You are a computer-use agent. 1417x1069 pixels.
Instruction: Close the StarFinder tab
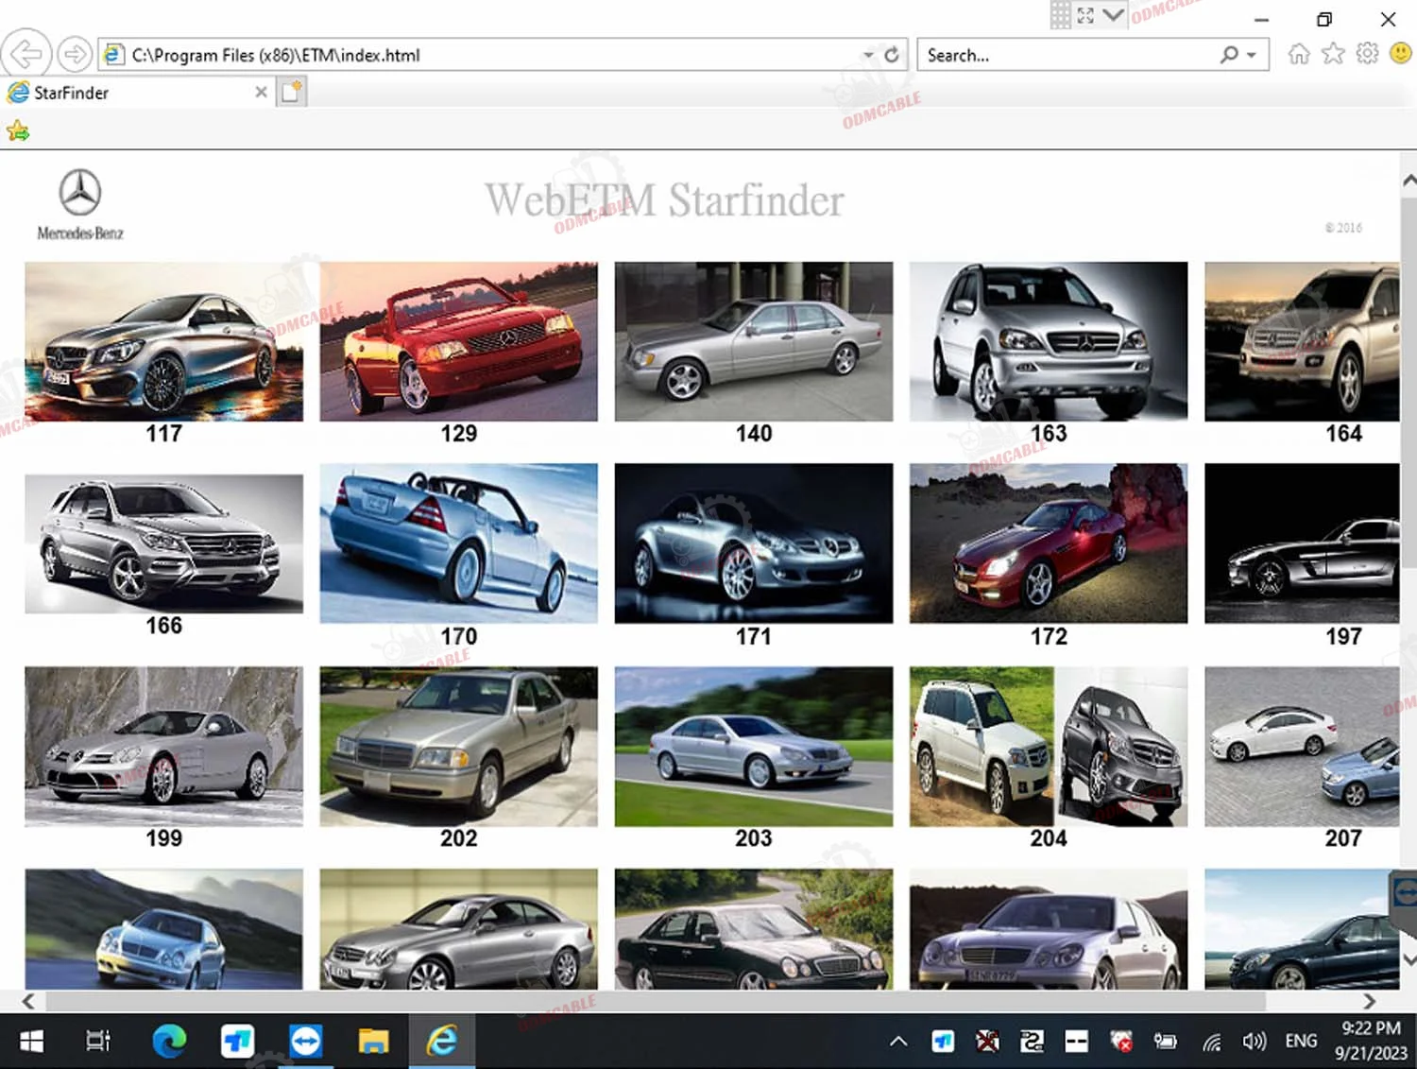pyautogui.click(x=261, y=92)
